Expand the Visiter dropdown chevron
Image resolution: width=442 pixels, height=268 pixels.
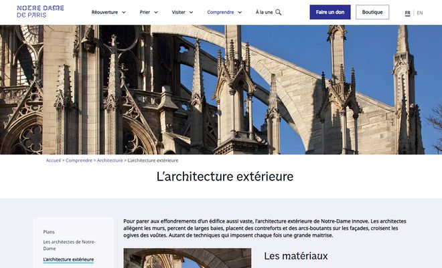192,12
